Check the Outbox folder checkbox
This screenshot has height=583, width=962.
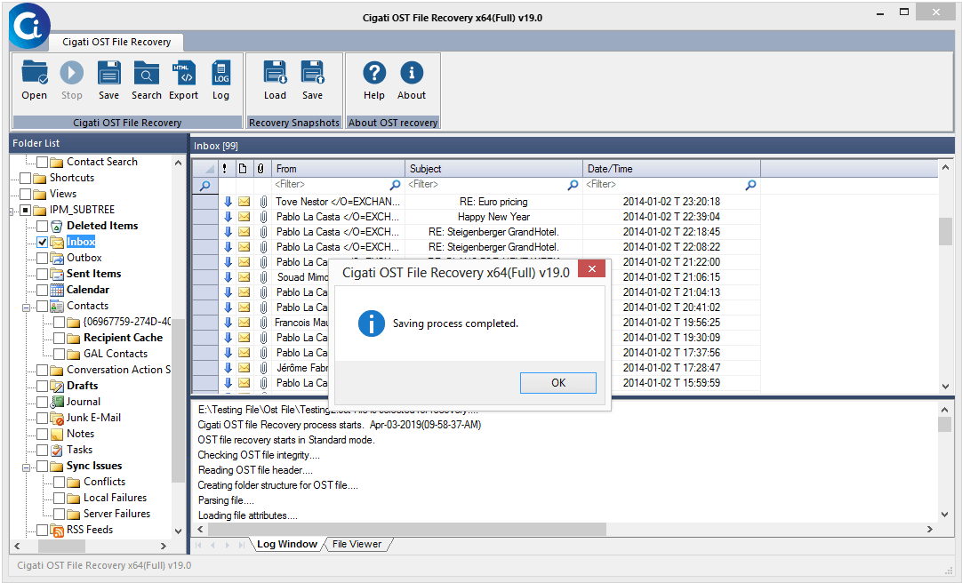point(43,258)
